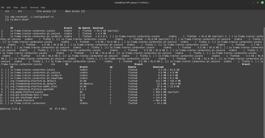Click the '23.3 MB / 145.4 MB' download value
This screenshot has height=138, width=265.
click(x=169, y=84)
